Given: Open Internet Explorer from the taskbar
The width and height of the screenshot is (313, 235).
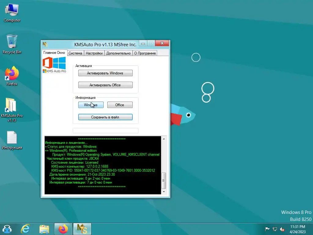Looking at the screenshot, I should 25,229.
